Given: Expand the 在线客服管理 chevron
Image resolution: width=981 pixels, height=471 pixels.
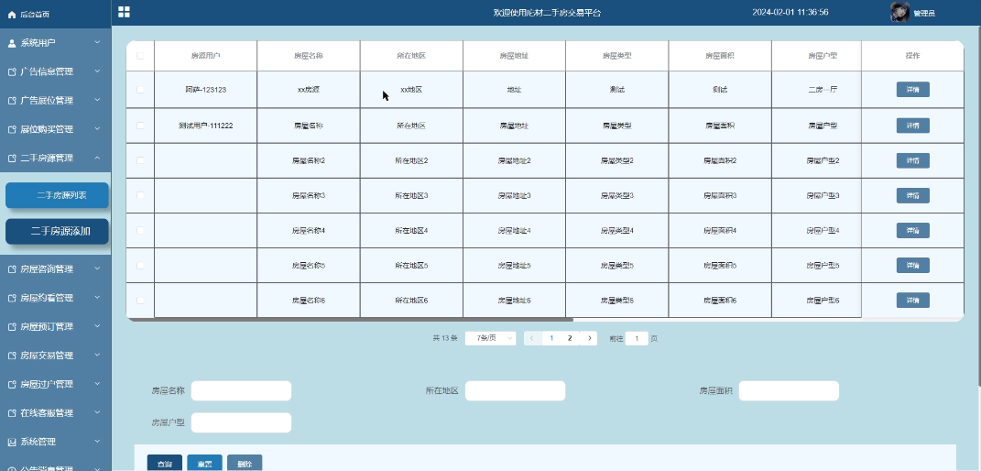Looking at the screenshot, I should click(97, 413).
